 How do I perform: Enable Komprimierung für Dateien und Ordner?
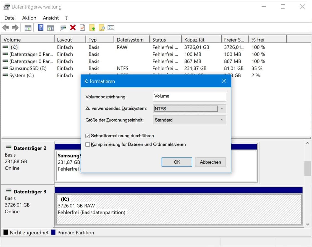point(88,144)
